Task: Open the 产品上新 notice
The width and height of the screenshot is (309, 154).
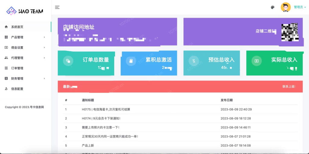Action: click(88, 146)
